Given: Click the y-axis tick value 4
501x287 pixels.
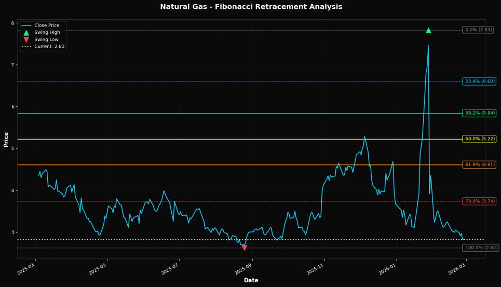Looking at the screenshot, I should click(12, 190).
